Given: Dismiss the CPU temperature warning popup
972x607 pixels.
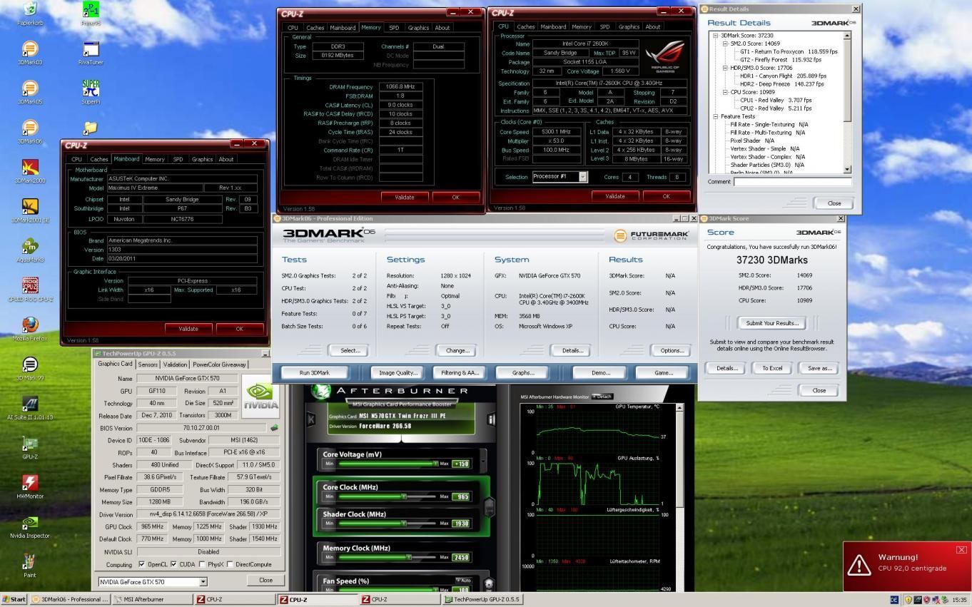Looking at the screenshot, I should click(x=961, y=549).
